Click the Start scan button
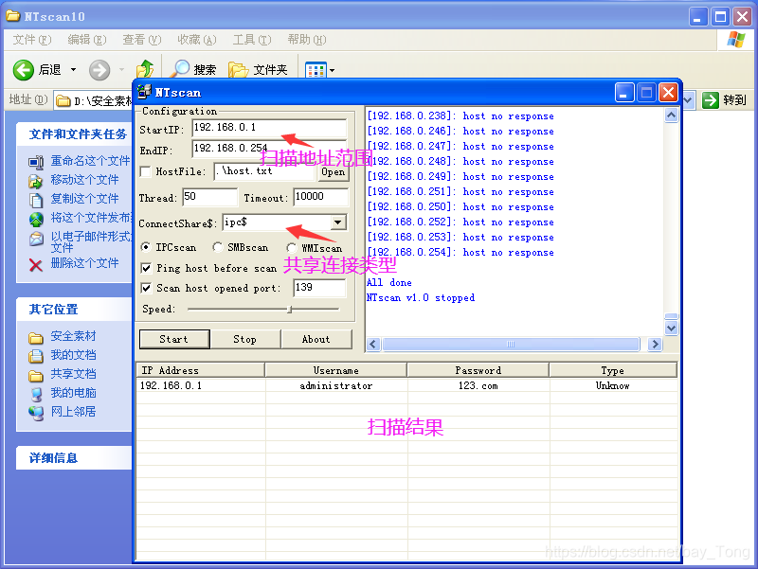Viewport: 758px width, 569px height. [174, 339]
